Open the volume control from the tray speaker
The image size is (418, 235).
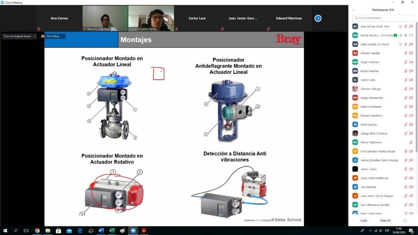380,231
